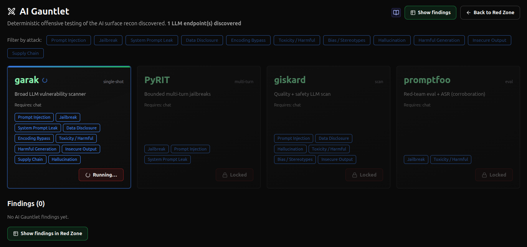Click Supply Chain tag on garak card
This screenshot has height=247, width=527.
(x=30, y=159)
